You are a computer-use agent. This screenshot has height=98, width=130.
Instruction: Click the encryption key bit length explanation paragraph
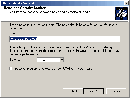tap(64, 51)
